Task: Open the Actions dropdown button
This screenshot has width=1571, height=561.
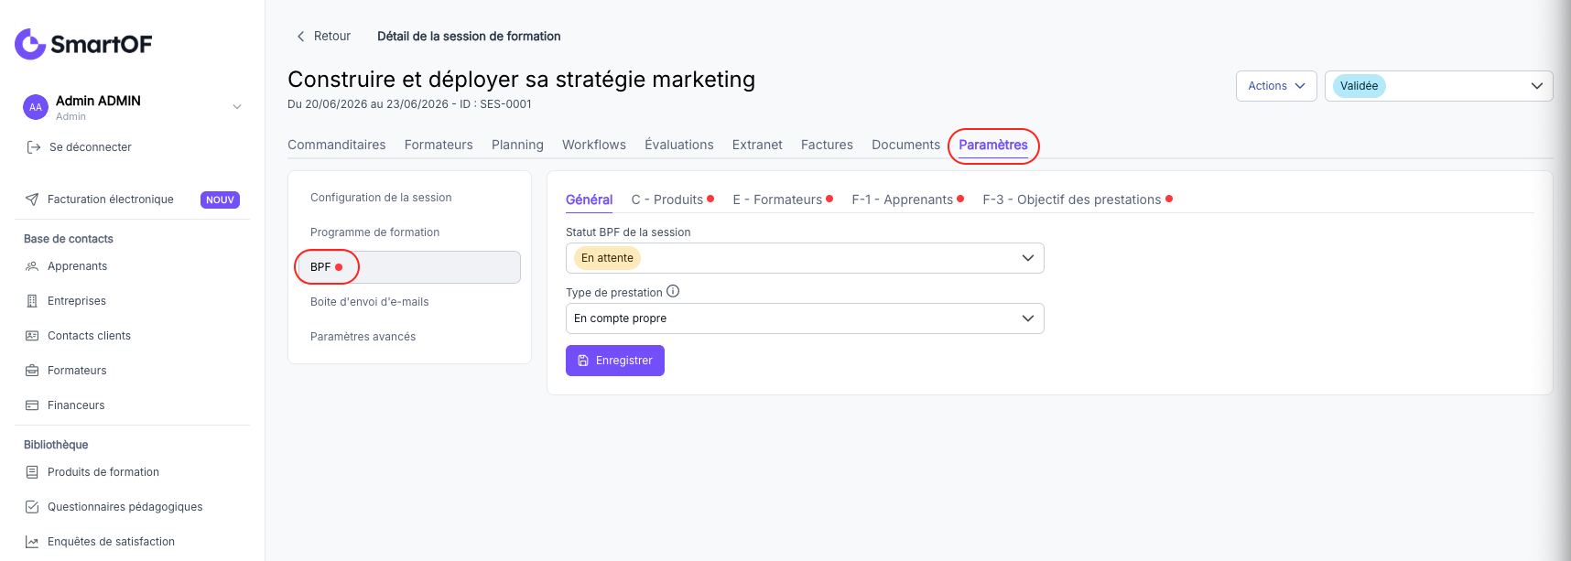Action: tap(1276, 86)
